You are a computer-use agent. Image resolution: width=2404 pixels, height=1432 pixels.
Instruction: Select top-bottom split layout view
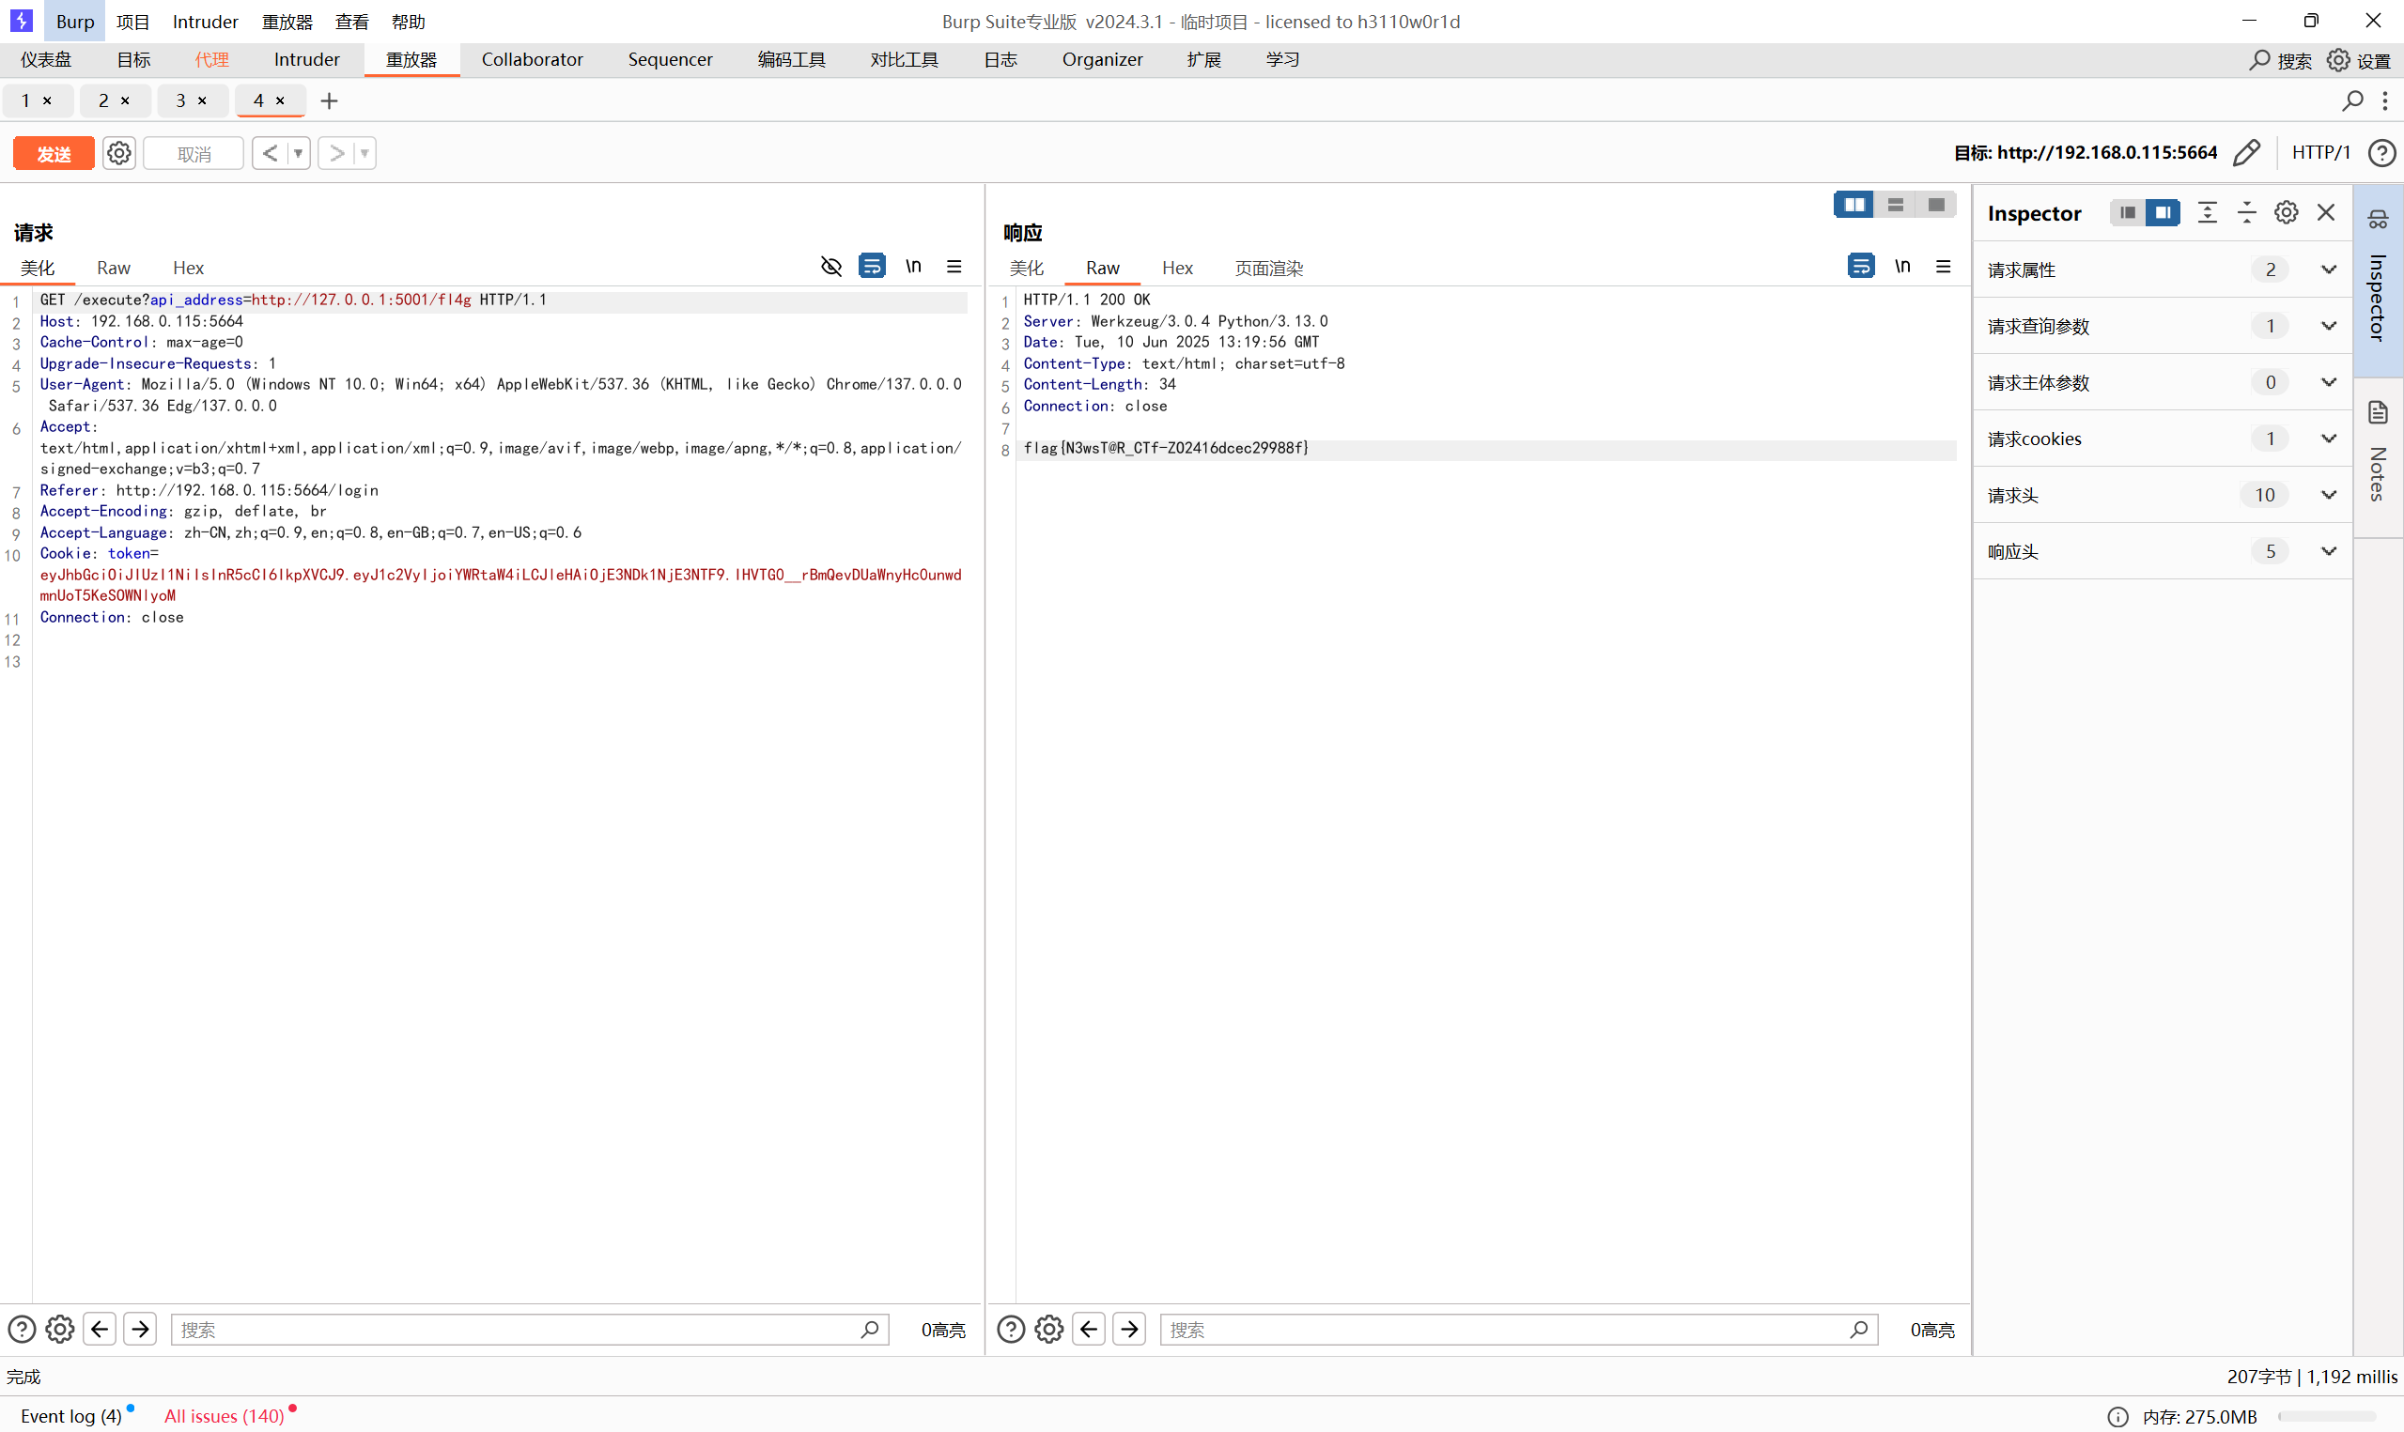click(x=1896, y=205)
